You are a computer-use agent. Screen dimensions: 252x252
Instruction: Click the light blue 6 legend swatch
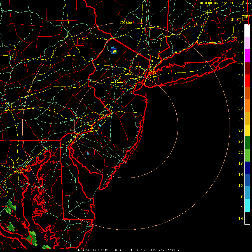point(247,193)
